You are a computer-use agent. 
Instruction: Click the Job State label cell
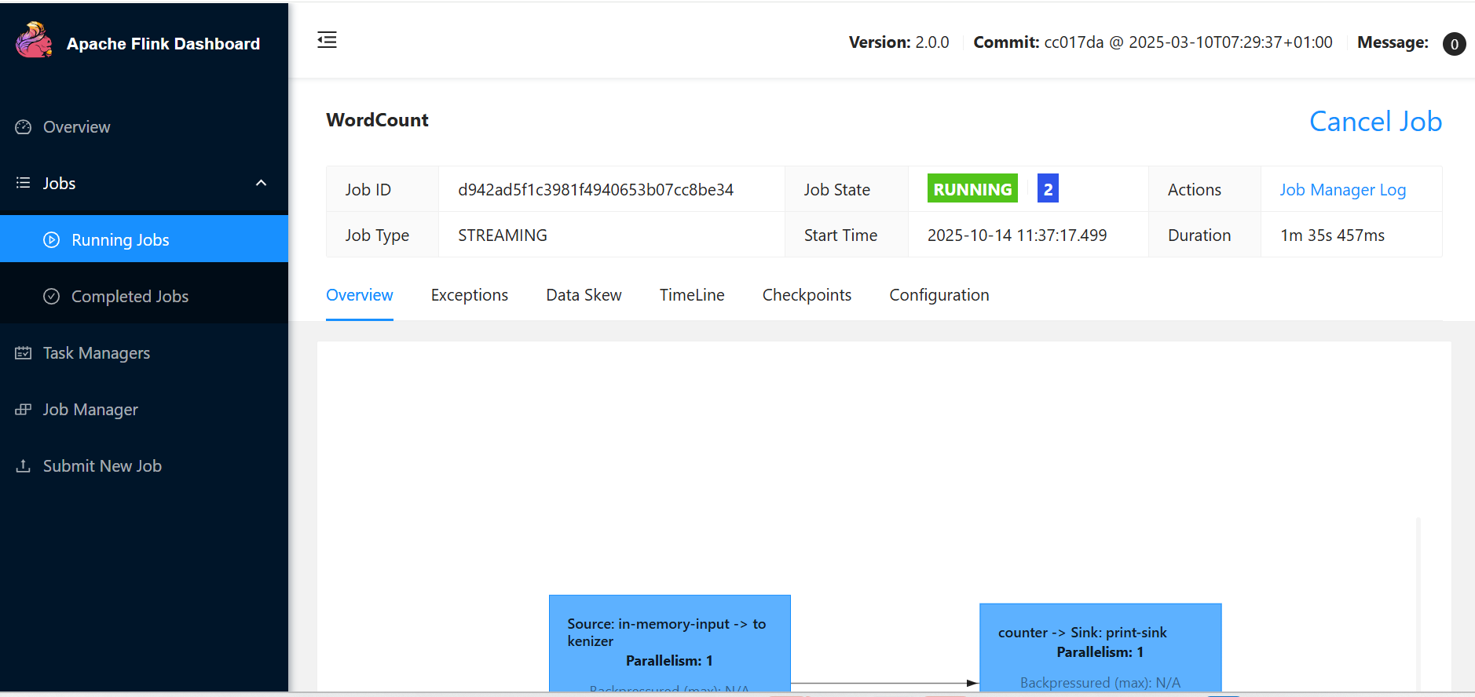[x=847, y=189]
